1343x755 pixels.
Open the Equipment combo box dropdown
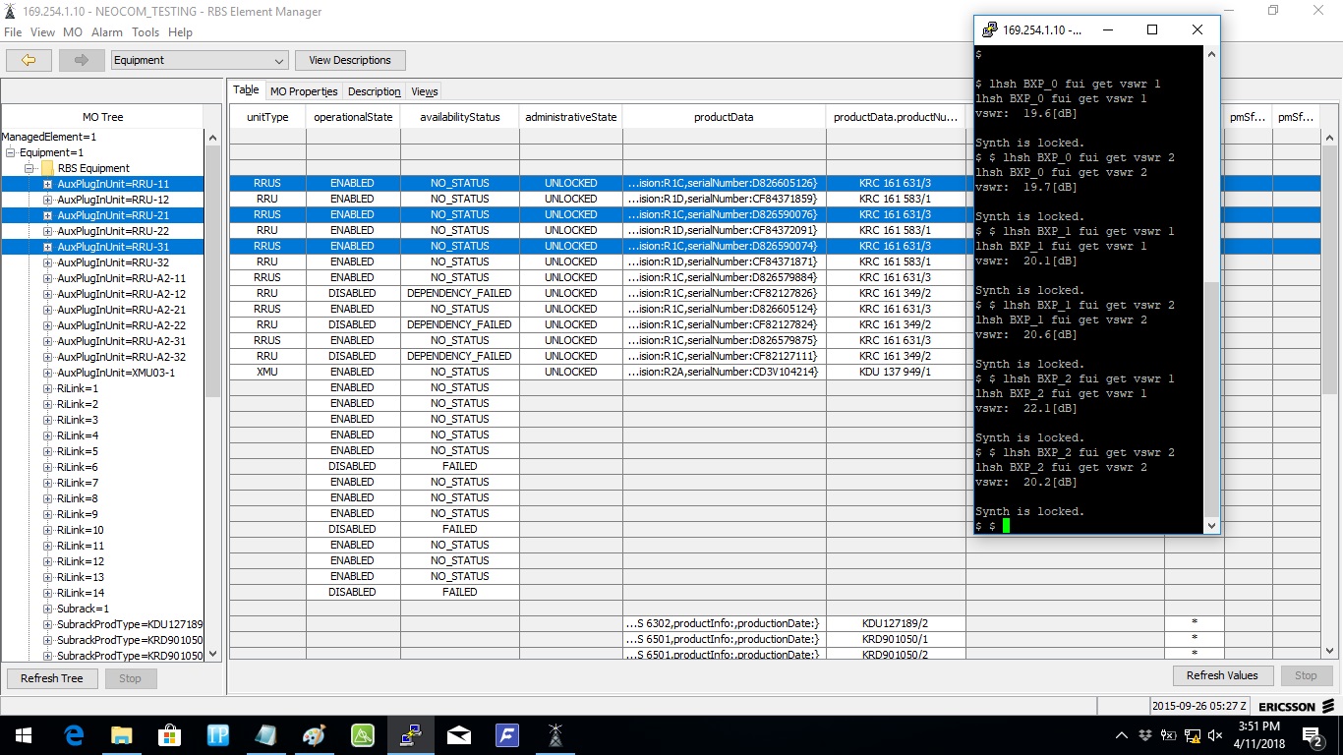pos(280,60)
